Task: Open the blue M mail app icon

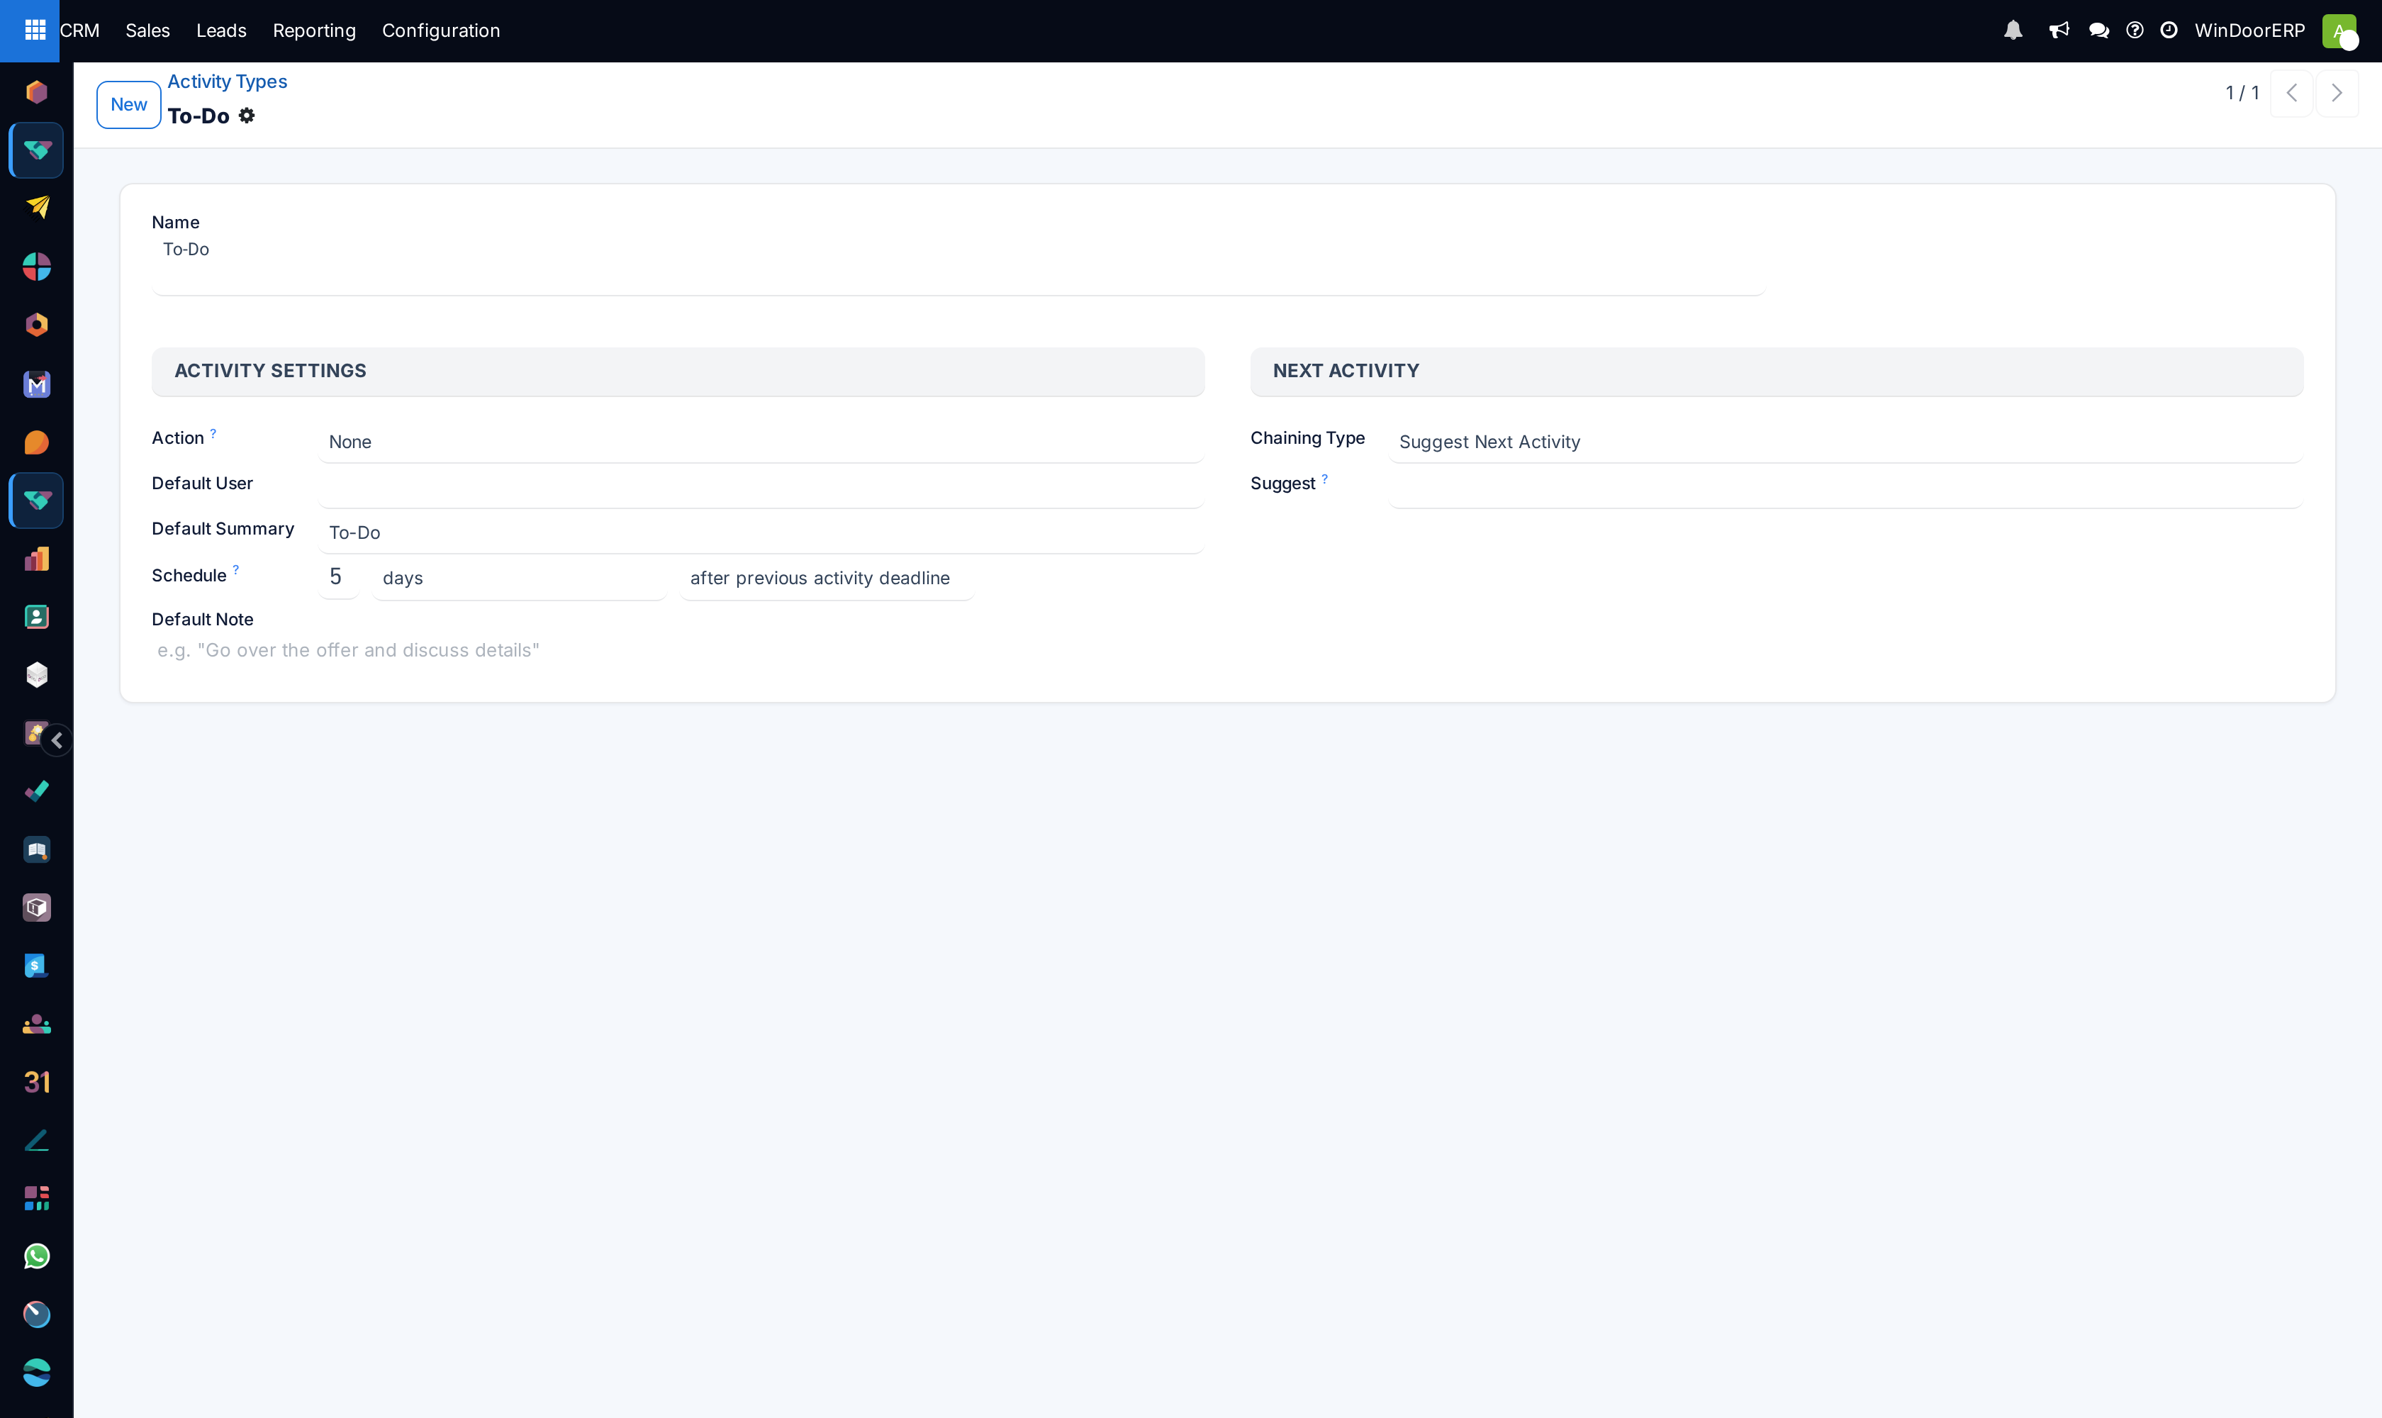Action: point(36,384)
